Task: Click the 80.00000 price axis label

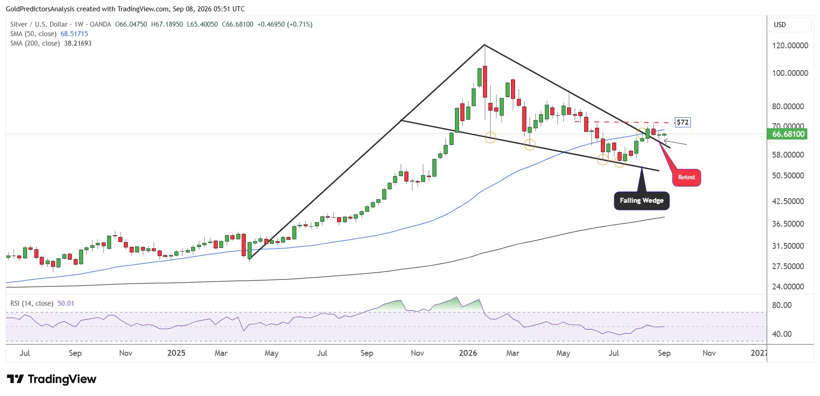Action: 788,107
